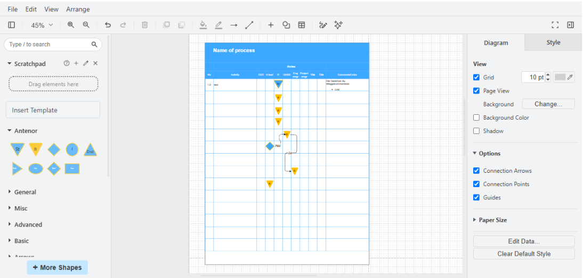
Task: Click the Zoom In magnifier icon
Action: click(x=71, y=25)
